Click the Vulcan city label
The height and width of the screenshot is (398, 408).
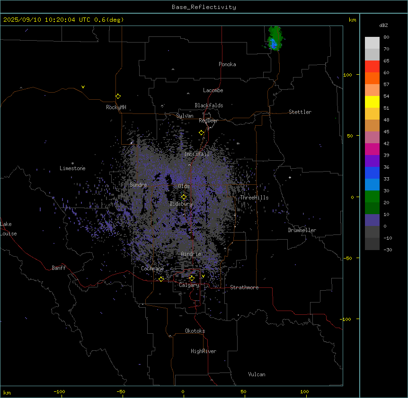(257, 374)
